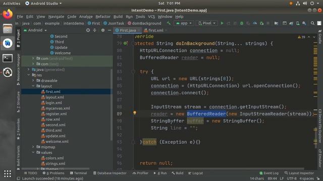The image size is (323, 181).
Task: Show Applications grid in the dock
Action: [x=8, y=173]
